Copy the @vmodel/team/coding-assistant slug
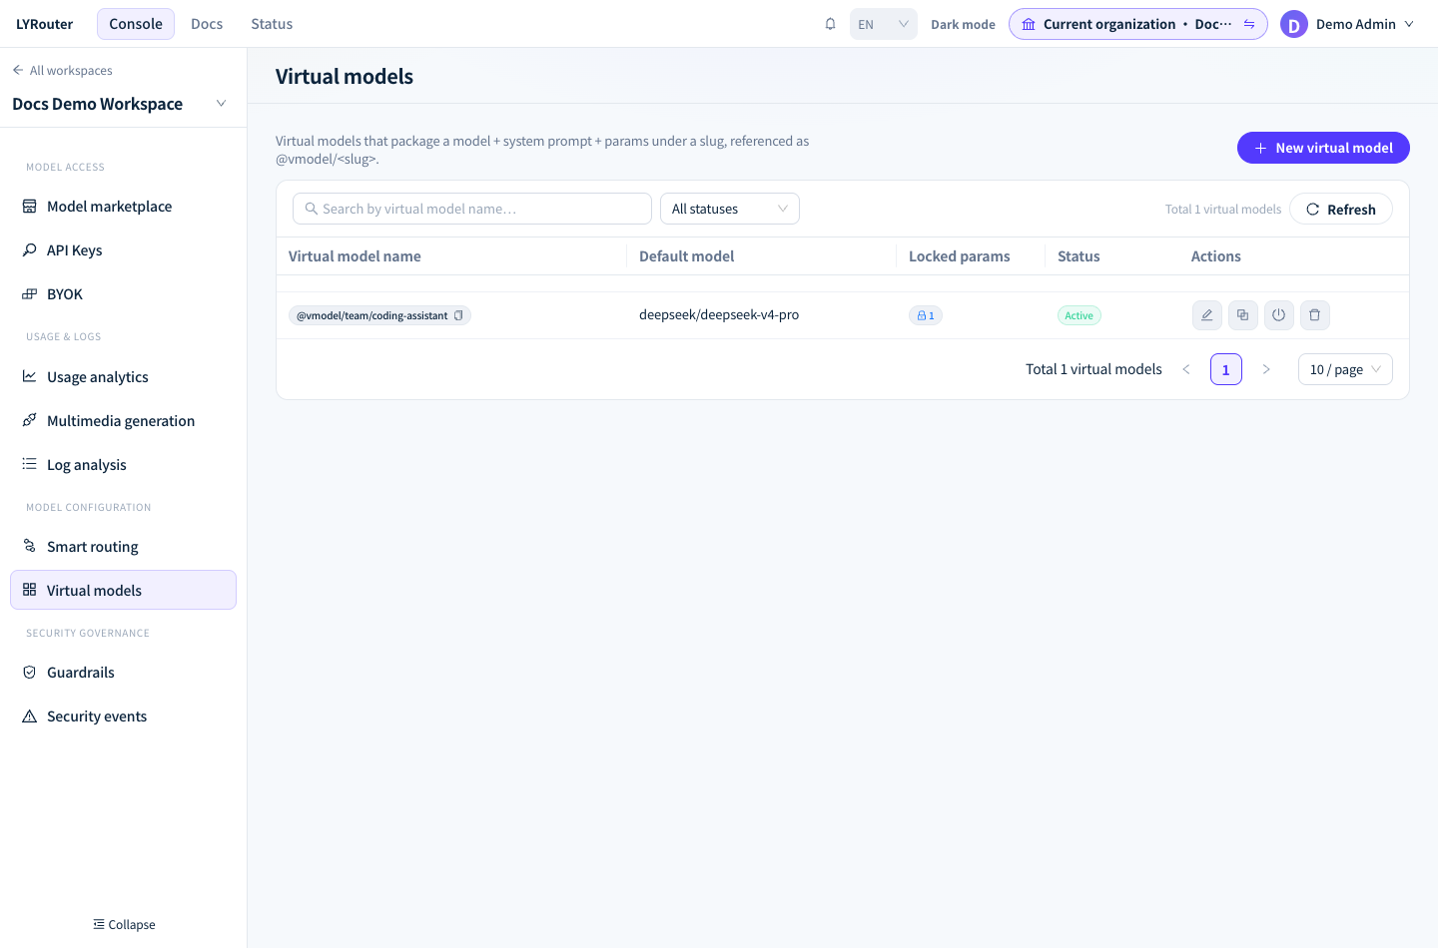1438x948 pixels. [x=459, y=315]
